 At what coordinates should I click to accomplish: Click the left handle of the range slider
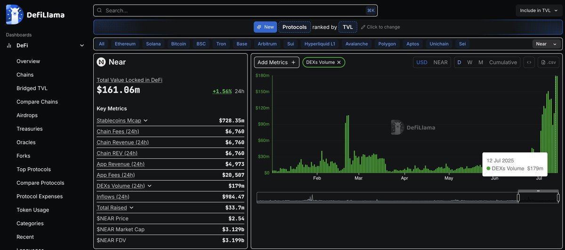pyautogui.click(x=518, y=198)
